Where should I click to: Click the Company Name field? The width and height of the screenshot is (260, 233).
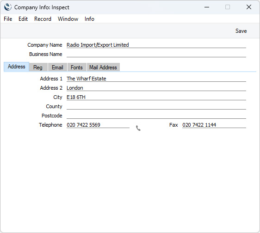[x=156, y=45]
